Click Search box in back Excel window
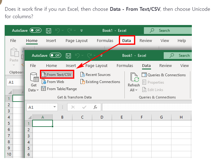This screenshot has width=216, height=167. tap(168, 31)
